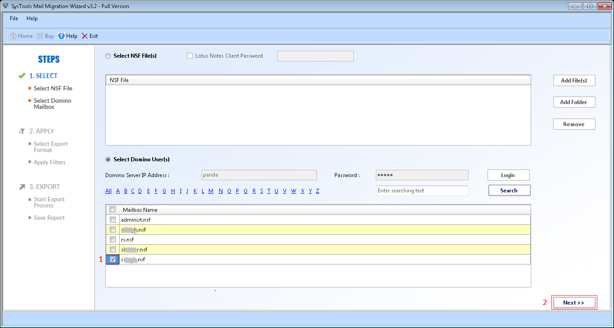Uncheck the last checked mailbox row

coord(113,260)
